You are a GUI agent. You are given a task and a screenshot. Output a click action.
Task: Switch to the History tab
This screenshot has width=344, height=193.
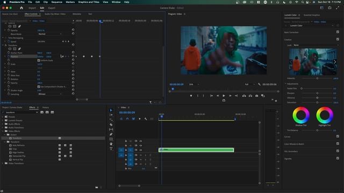pyautogui.click(x=46, y=107)
